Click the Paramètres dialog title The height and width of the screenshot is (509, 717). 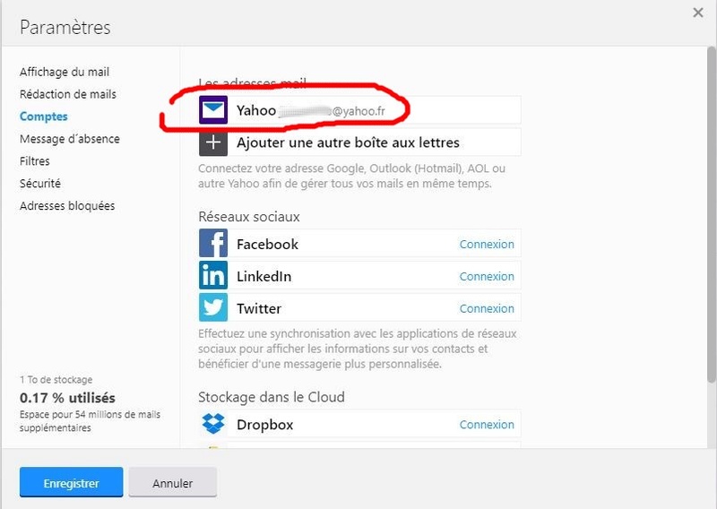65,28
